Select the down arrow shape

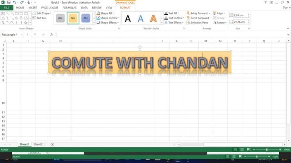(21, 18)
